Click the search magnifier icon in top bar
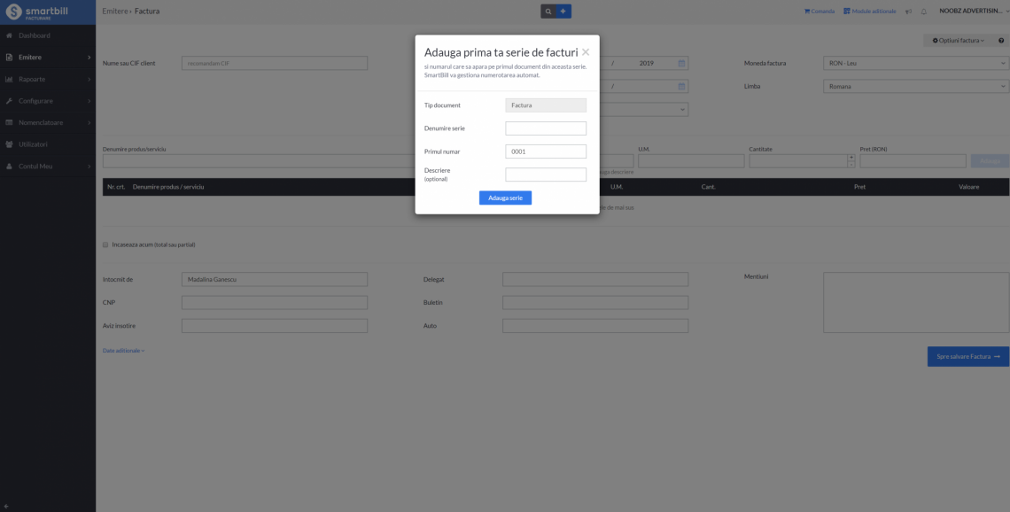Viewport: 1010px width, 512px height. pos(548,12)
